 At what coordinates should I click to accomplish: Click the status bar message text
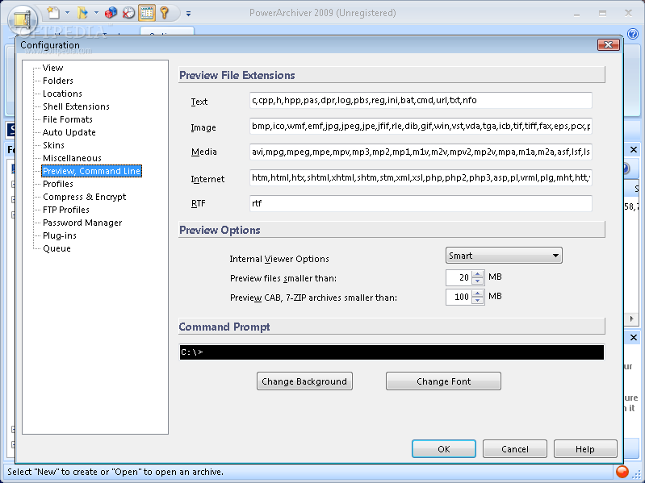click(x=115, y=472)
